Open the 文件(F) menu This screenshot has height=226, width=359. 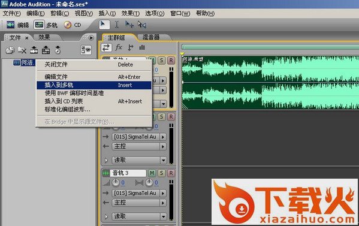[11, 14]
